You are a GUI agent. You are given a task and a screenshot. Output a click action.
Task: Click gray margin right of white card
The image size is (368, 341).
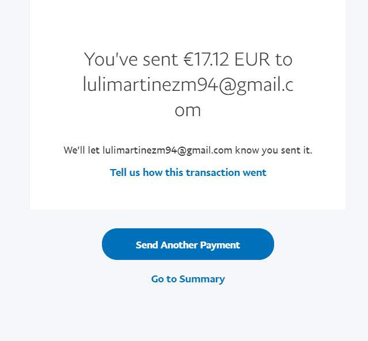tap(357, 115)
